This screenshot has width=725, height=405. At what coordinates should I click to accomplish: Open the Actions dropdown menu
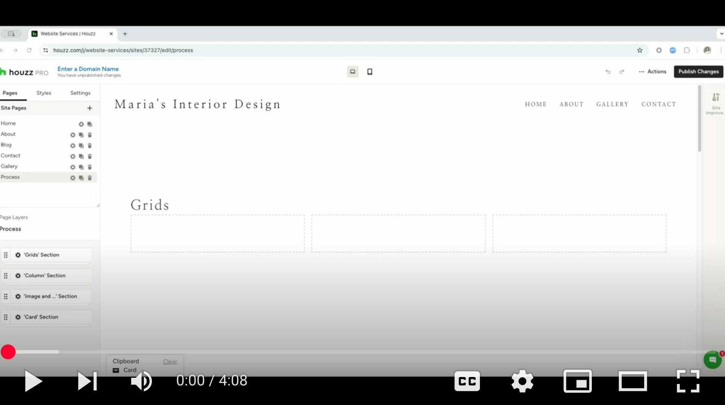[x=652, y=72]
